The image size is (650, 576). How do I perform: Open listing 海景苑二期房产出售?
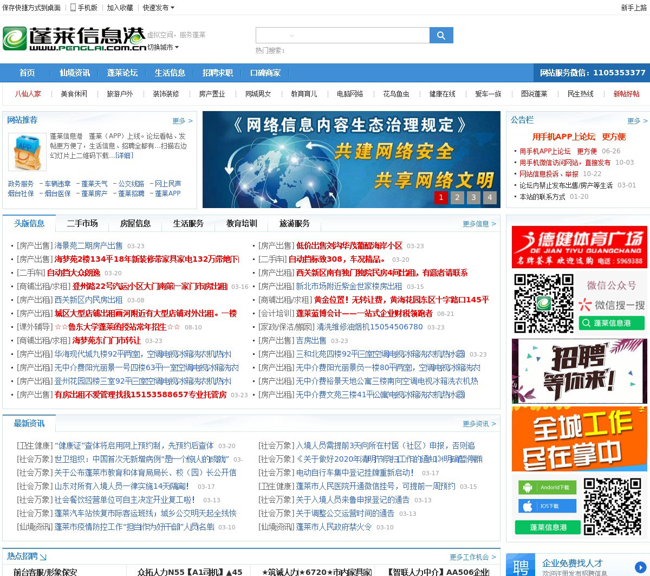click(88, 245)
